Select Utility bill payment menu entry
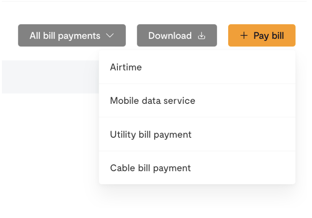 coord(197,134)
